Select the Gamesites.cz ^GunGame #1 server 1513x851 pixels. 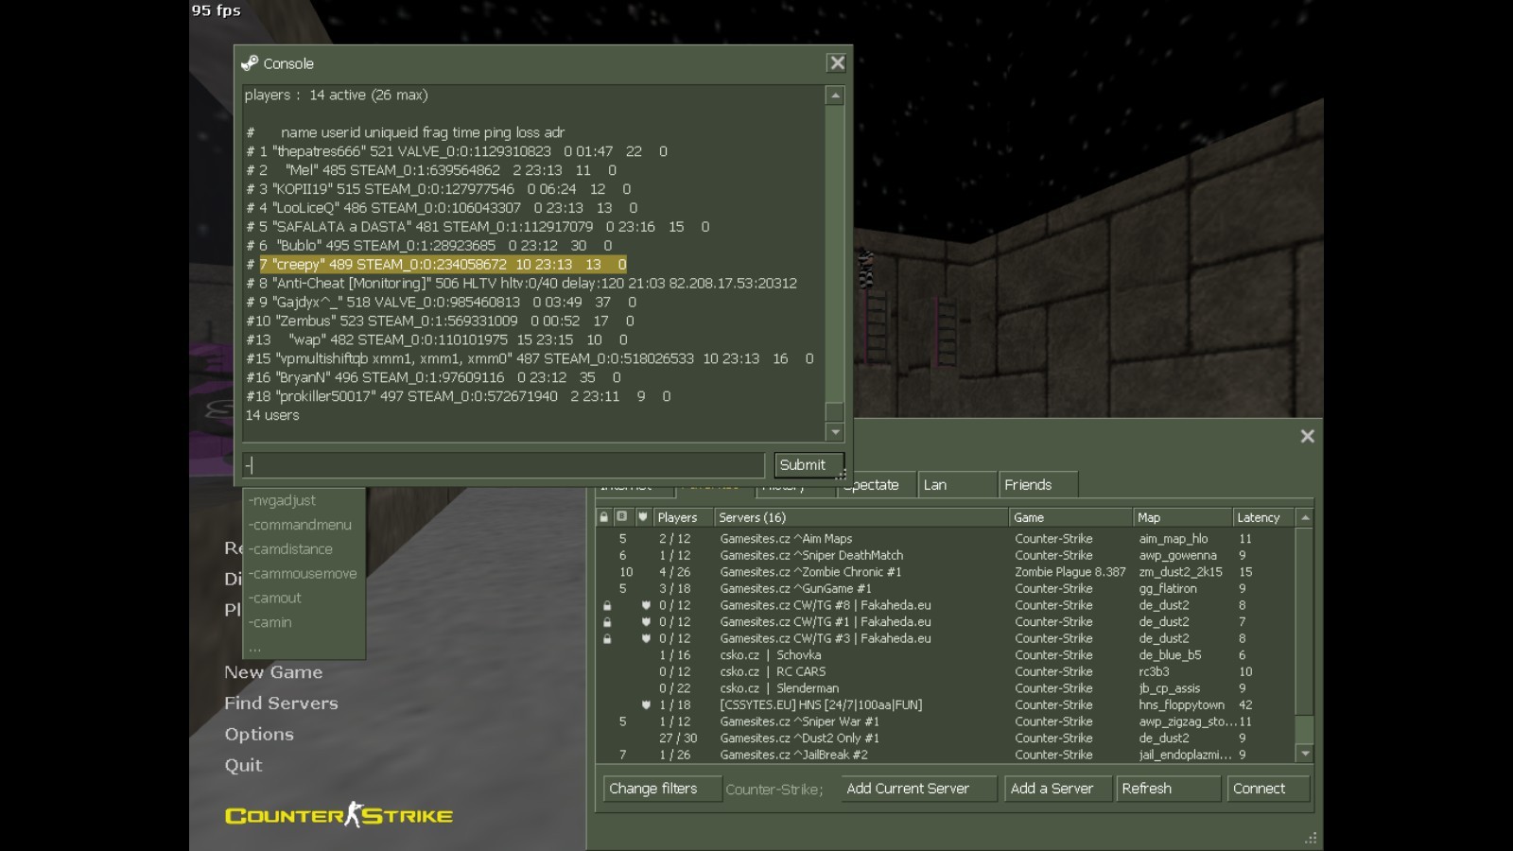pos(946,589)
